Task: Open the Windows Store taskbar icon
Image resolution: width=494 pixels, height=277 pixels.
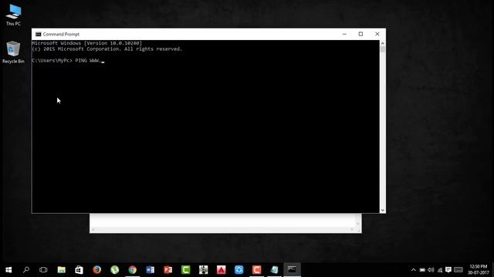Action: coord(79,270)
